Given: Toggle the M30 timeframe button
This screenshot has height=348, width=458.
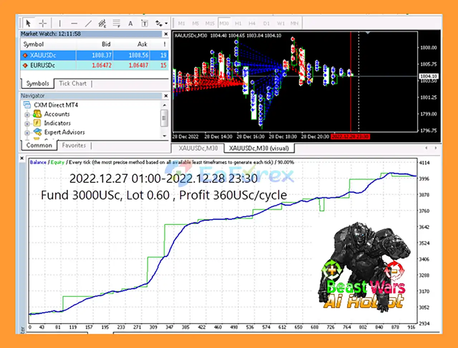Looking at the screenshot, I should click(224, 24).
